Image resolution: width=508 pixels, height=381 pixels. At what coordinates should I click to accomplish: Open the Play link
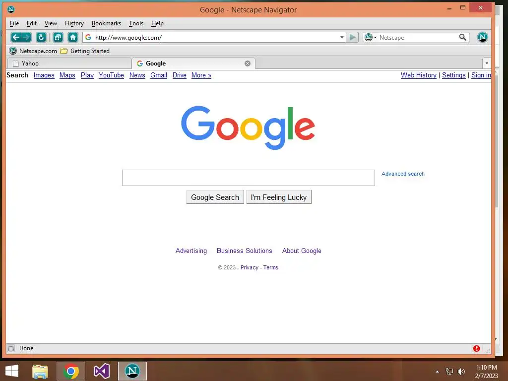pos(87,75)
